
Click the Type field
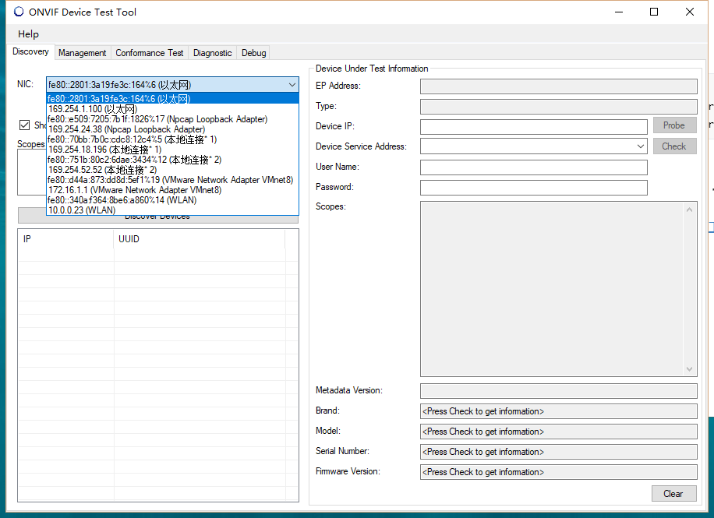coord(558,107)
